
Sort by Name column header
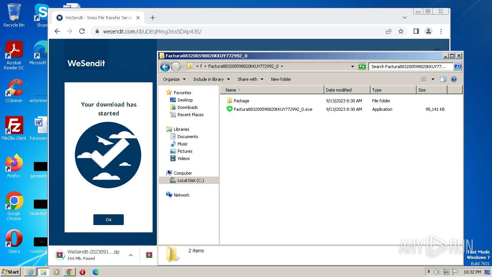click(x=272, y=90)
